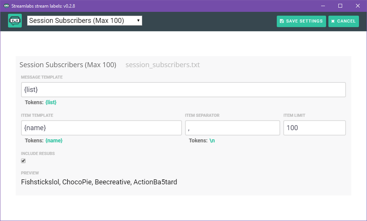Open the Session Subscribers label dropdown
This screenshot has height=221, width=367.
tap(84, 21)
